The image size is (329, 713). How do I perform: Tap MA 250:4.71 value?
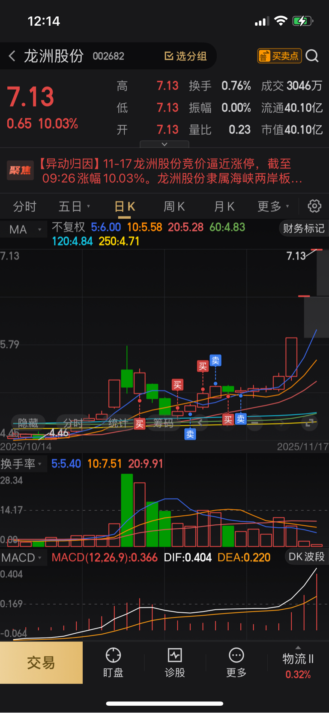(x=119, y=241)
